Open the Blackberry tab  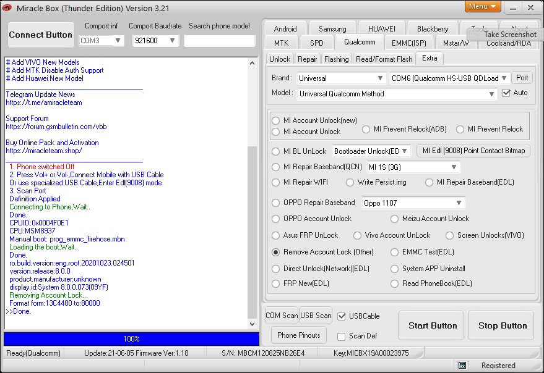click(433, 29)
